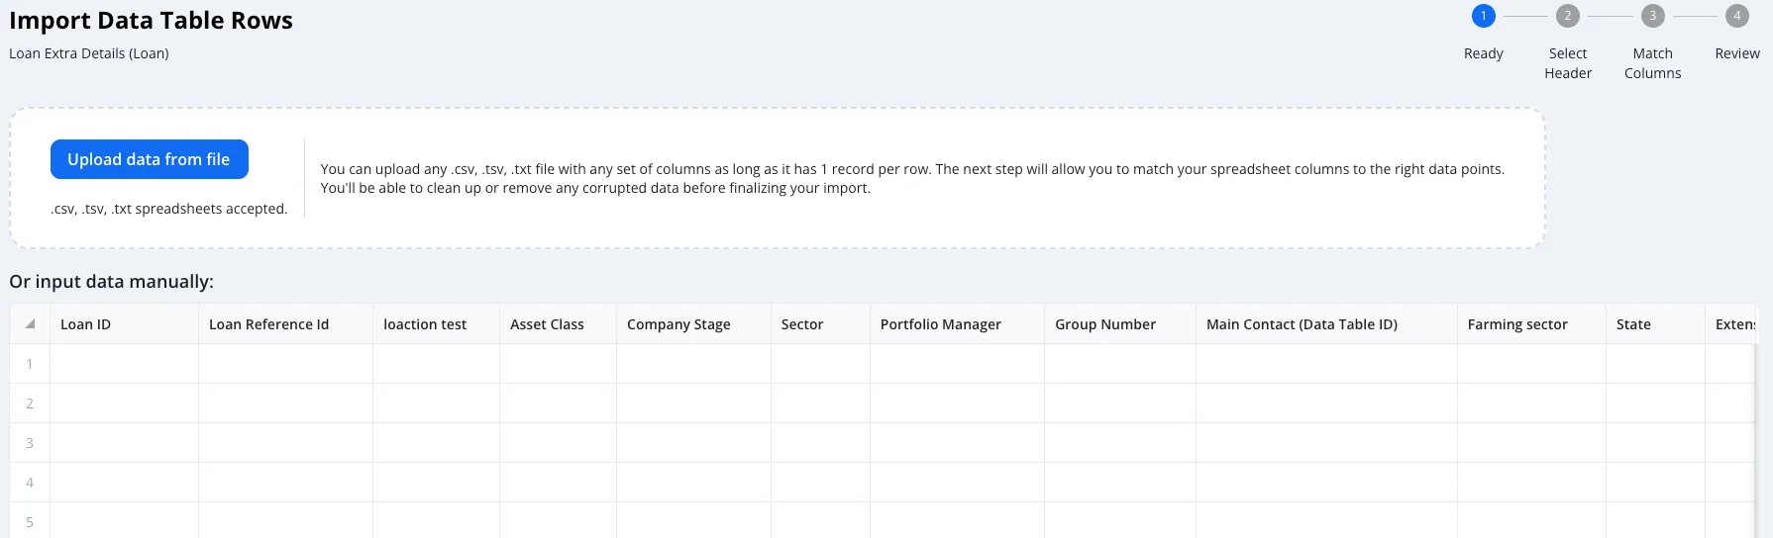This screenshot has width=1773, height=538.
Task: Click the row 1 Farming sector cell
Action: pyautogui.click(x=1531, y=364)
